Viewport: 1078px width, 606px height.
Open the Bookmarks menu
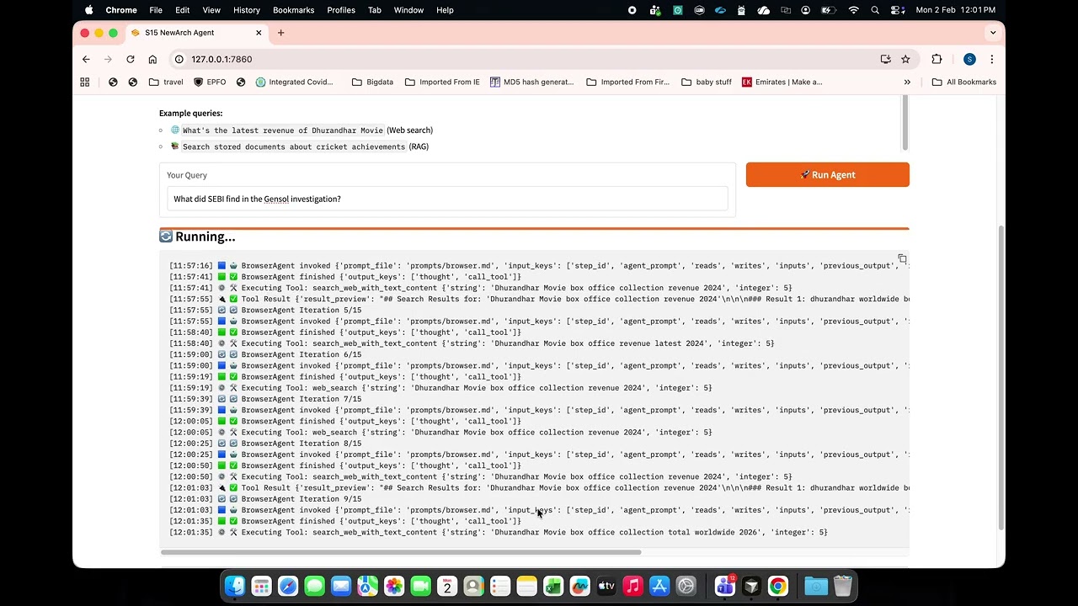click(293, 10)
